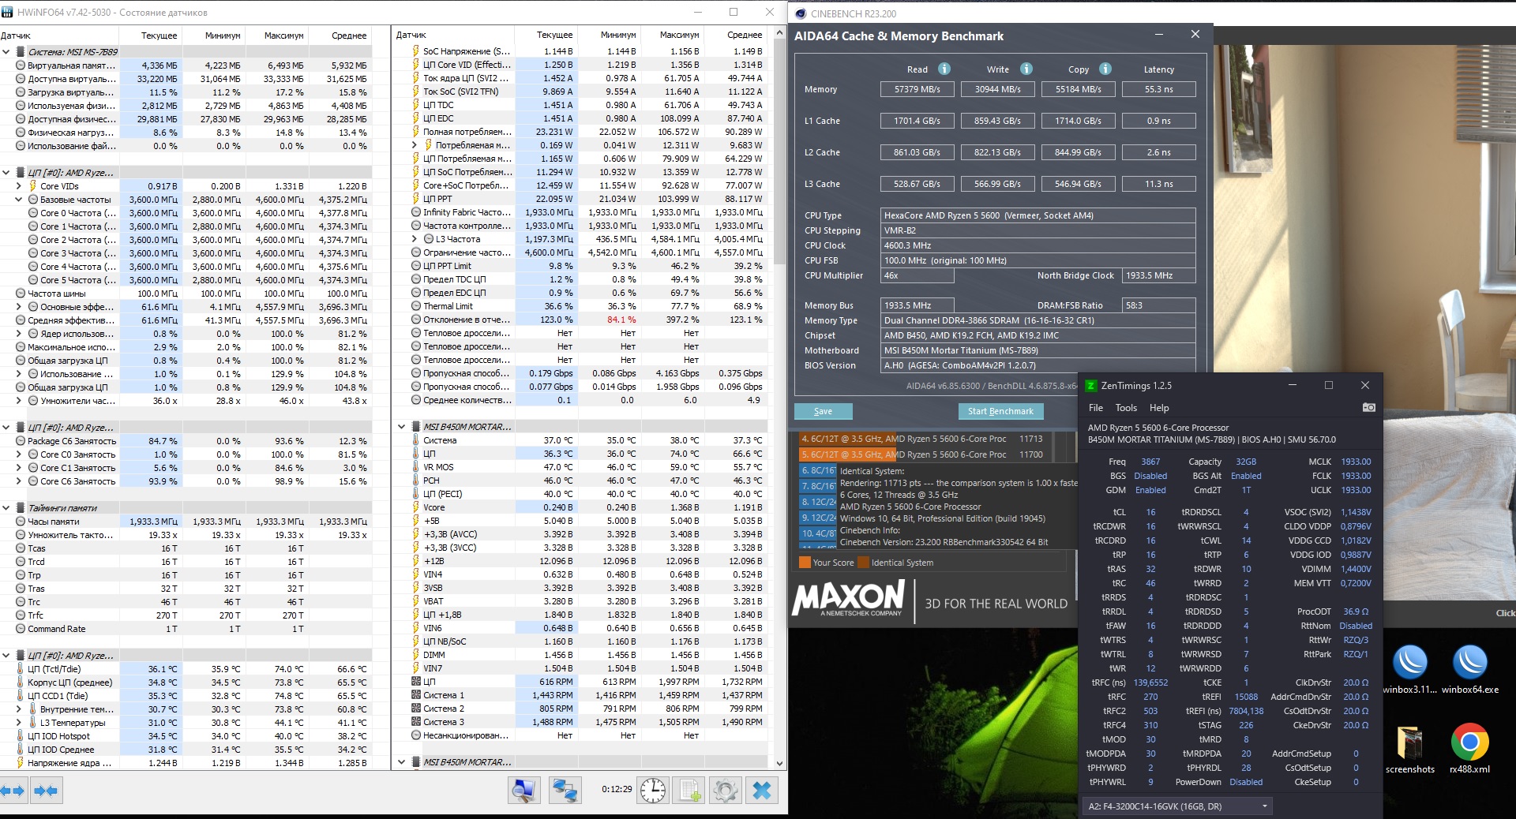Viewport: 1516px width, 819px height.
Task: Select the Core 0 Частота sensor row
Action: click(x=185, y=213)
